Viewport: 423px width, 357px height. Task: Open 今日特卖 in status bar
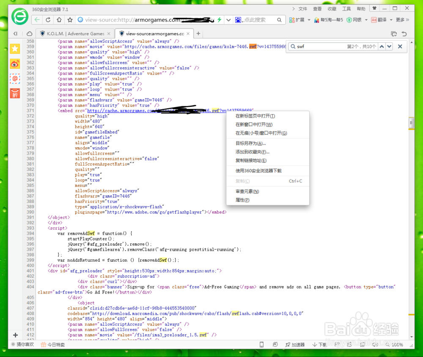pyautogui.click(x=53, y=345)
